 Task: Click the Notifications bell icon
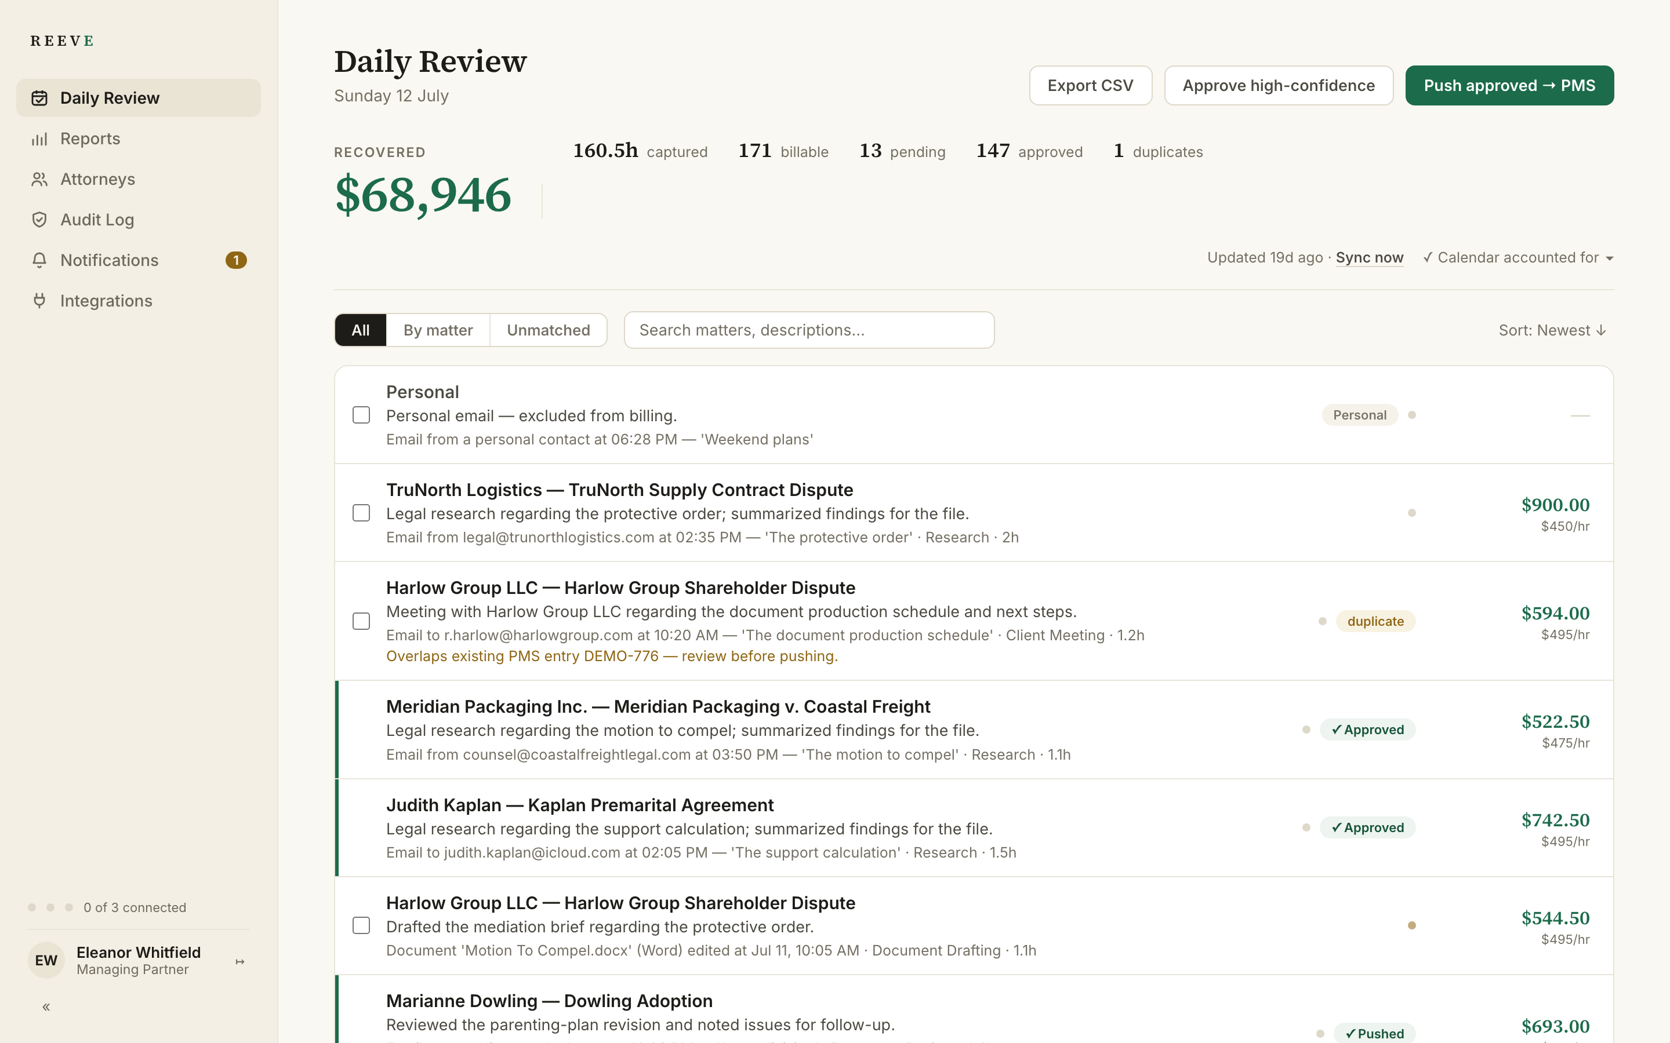pos(39,260)
